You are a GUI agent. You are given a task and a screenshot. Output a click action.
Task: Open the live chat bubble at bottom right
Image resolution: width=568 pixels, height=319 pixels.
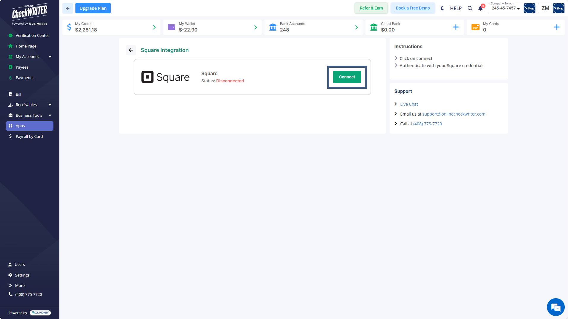click(556, 307)
